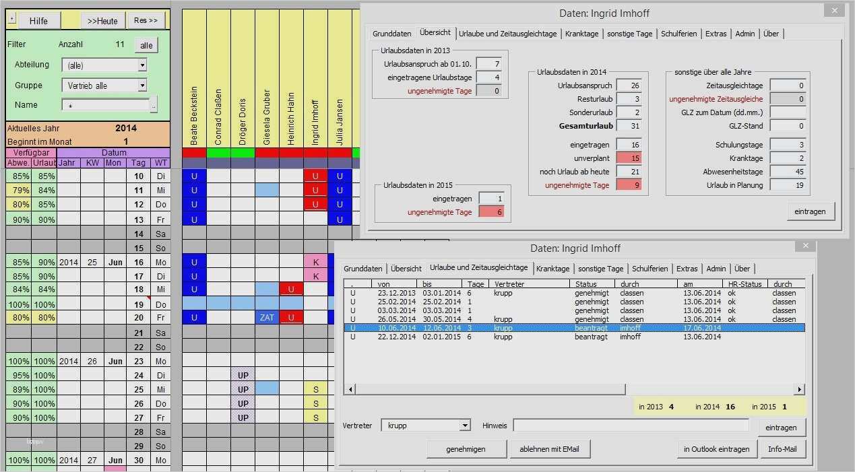This screenshot has width=855, height=472.
Task: Click the right scroll arrow of the list
Action: tap(799, 389)
